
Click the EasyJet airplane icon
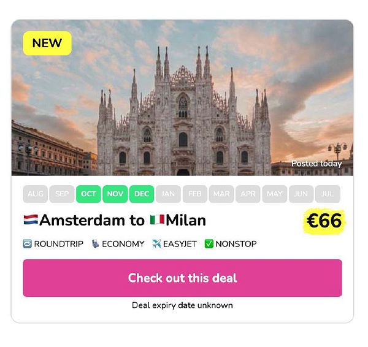click(x=156, y=244)
